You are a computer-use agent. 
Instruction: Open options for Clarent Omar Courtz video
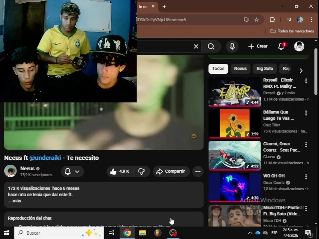(x=306, y=145)
